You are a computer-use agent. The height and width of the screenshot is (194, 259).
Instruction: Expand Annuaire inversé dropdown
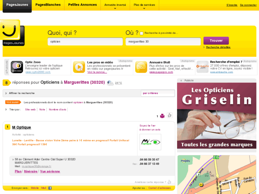click(x=115, y=6)
